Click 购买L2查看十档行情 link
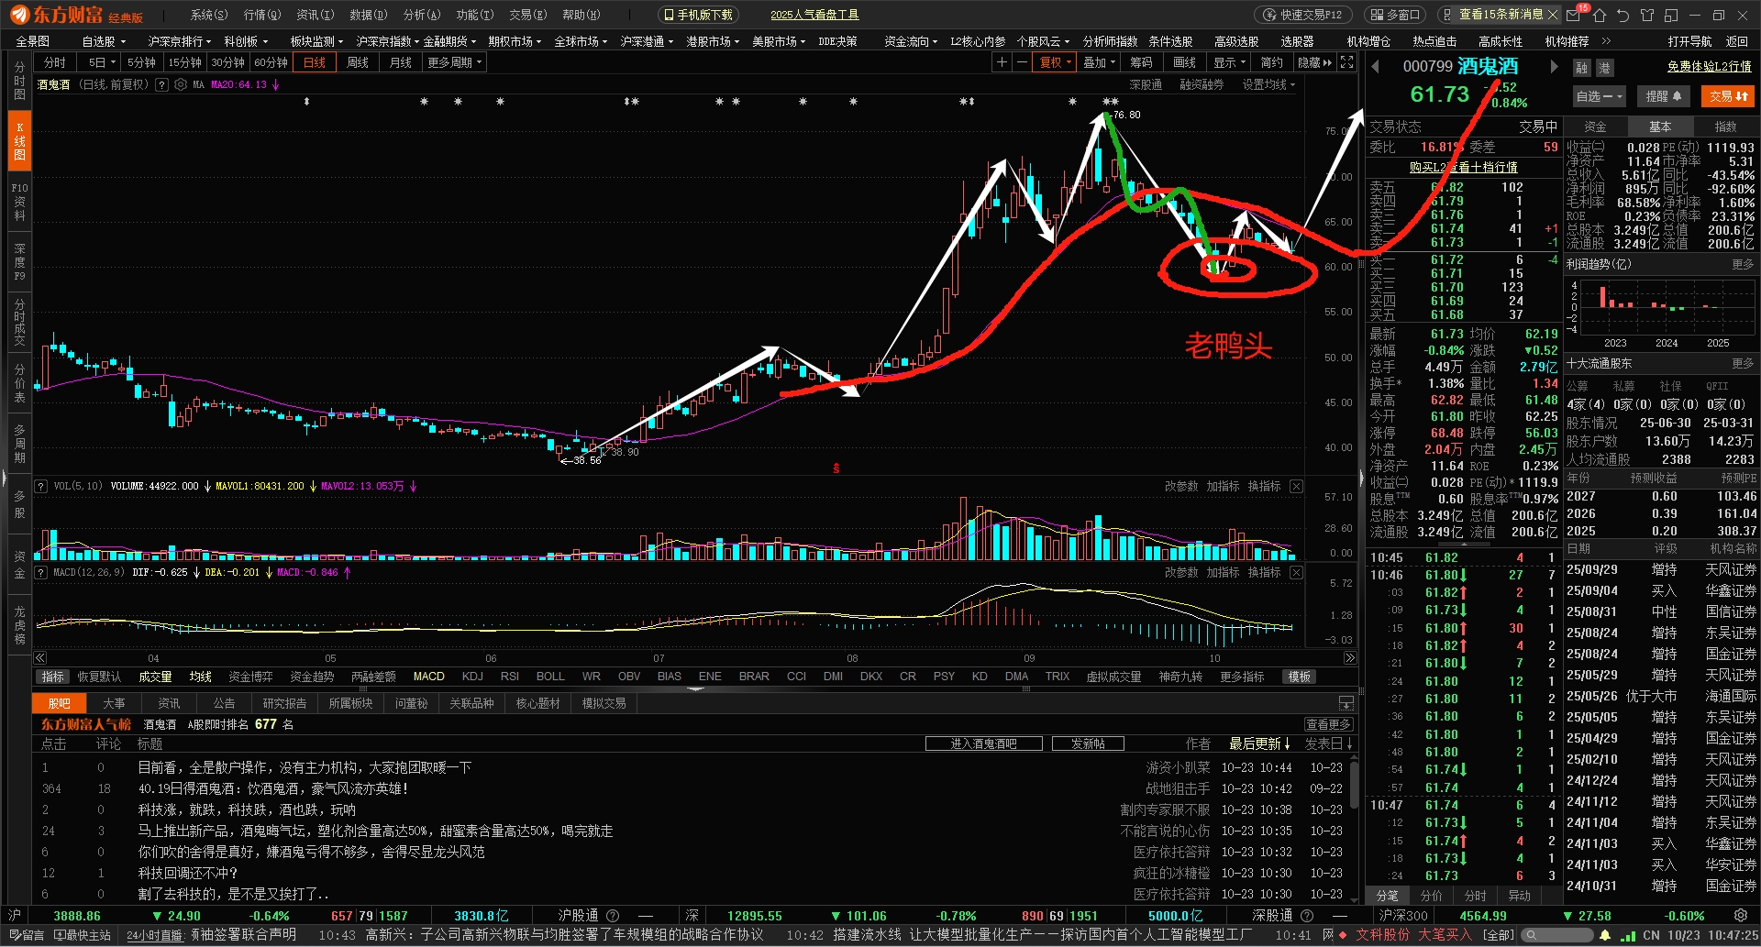1761x947 pixels. 1463,167
